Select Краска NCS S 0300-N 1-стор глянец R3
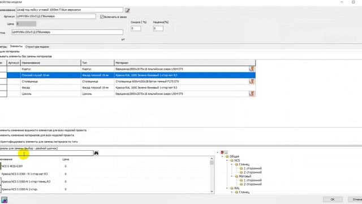This screenshot has height=204, width=362. point(26,181)
